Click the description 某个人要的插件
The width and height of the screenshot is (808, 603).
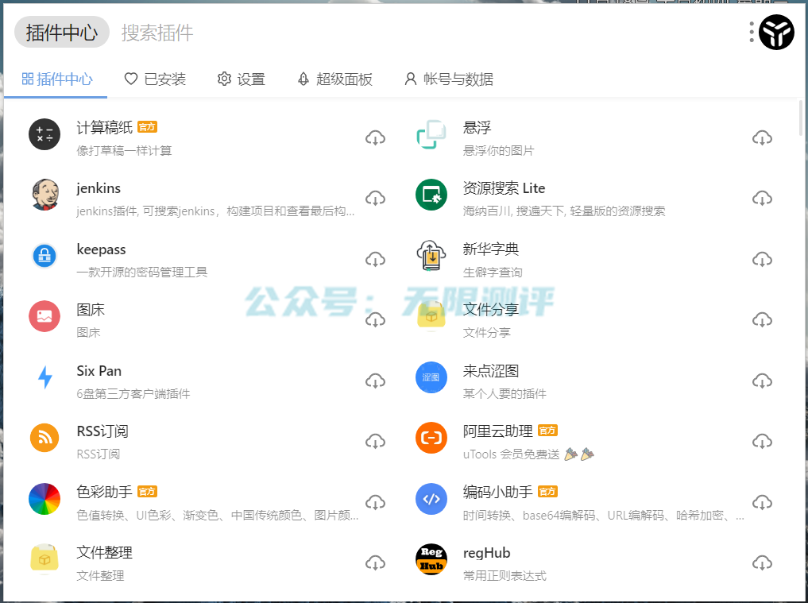coord(505,394)
